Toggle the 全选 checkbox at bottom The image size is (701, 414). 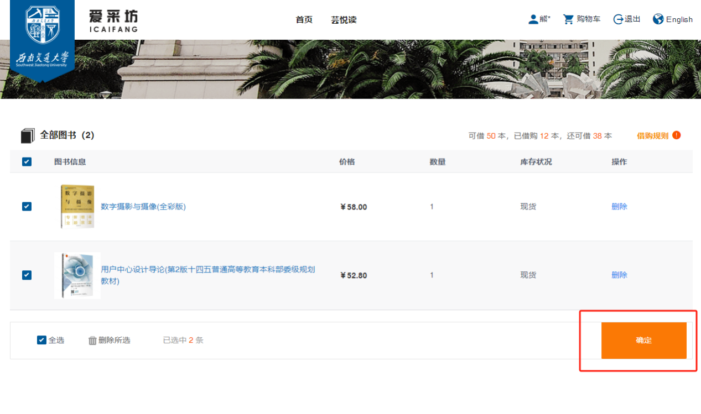(x=41, y=340)
